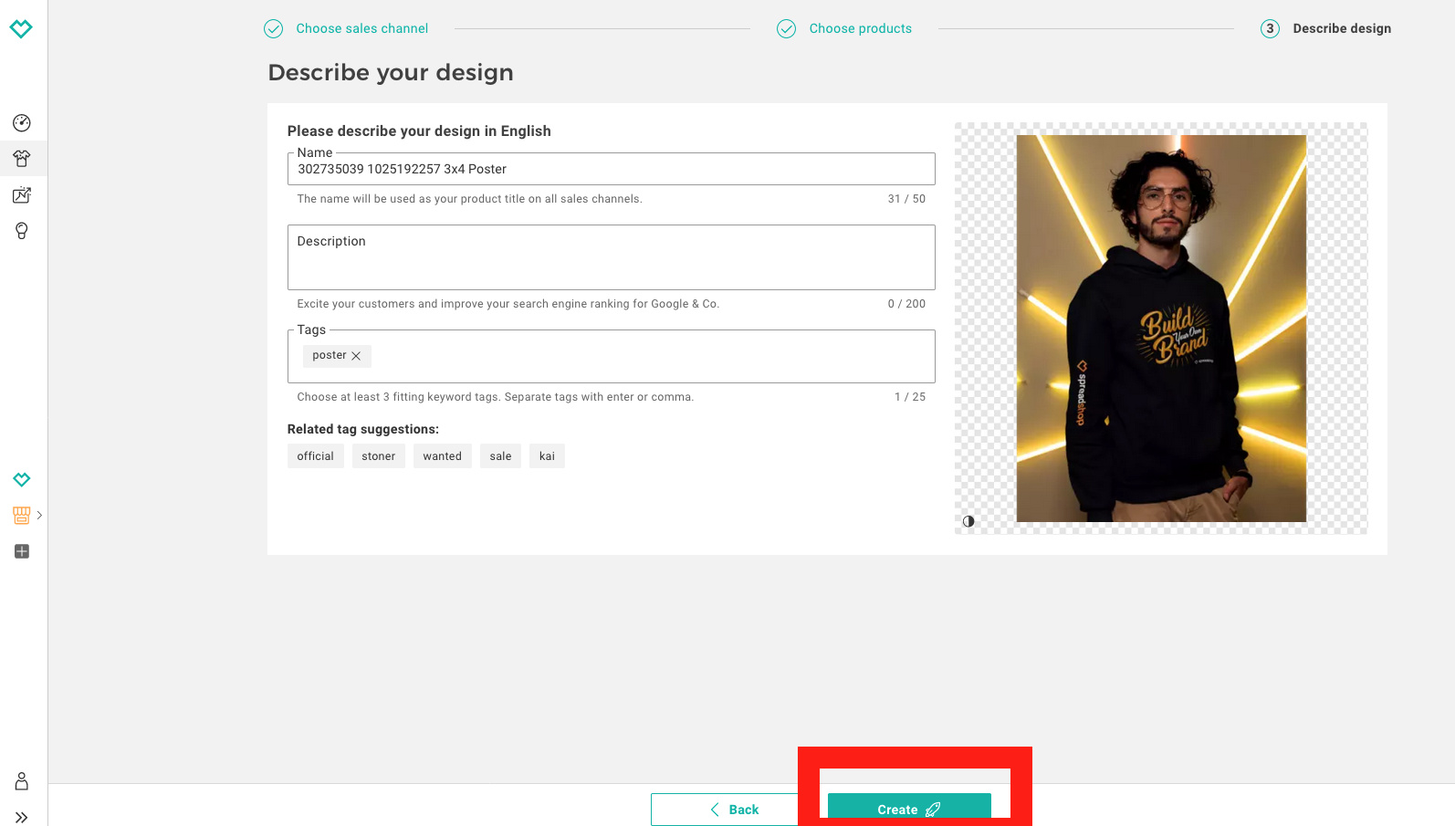Click the Spreadshirt heart logo at top

pos(21,28)
